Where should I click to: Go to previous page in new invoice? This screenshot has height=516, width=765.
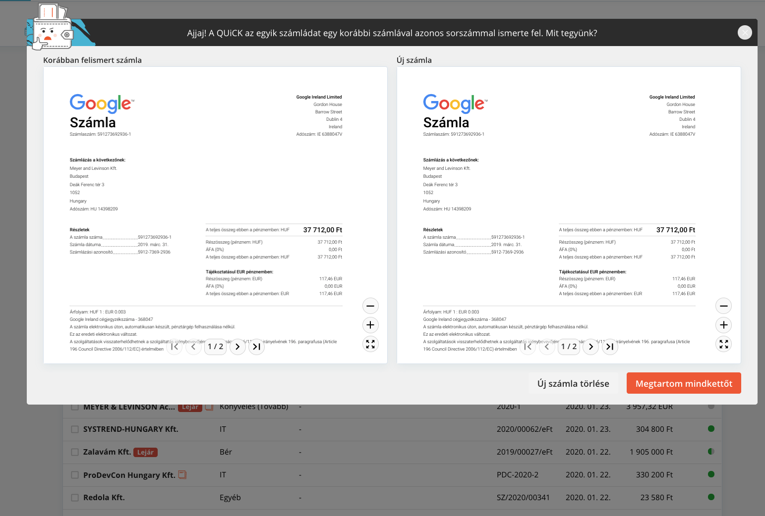547,347
